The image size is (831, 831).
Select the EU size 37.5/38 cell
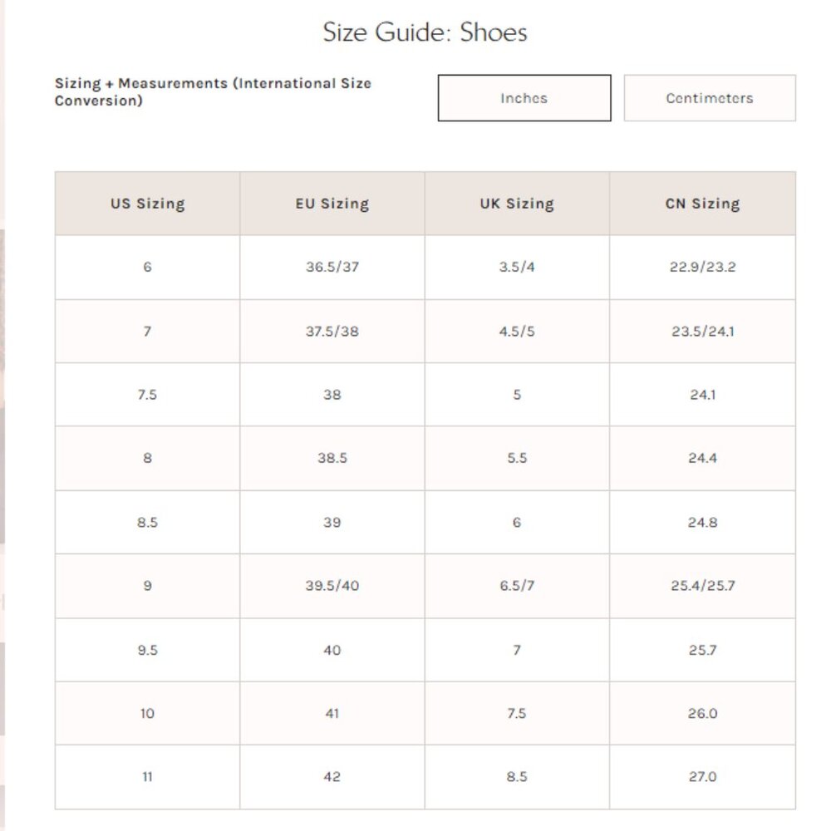coord(332,332)
